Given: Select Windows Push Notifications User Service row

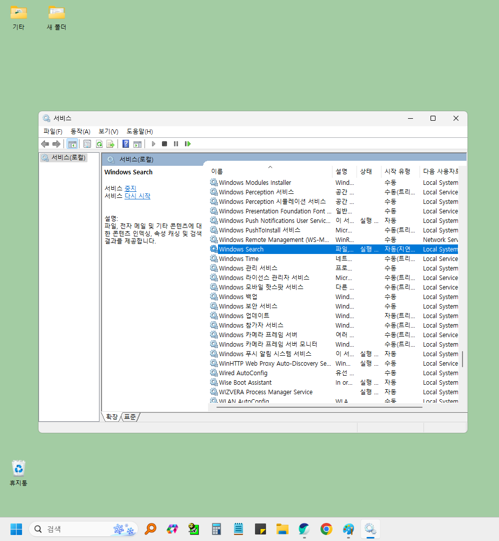Looking at the screenshot, I should (x=333, y=220).
